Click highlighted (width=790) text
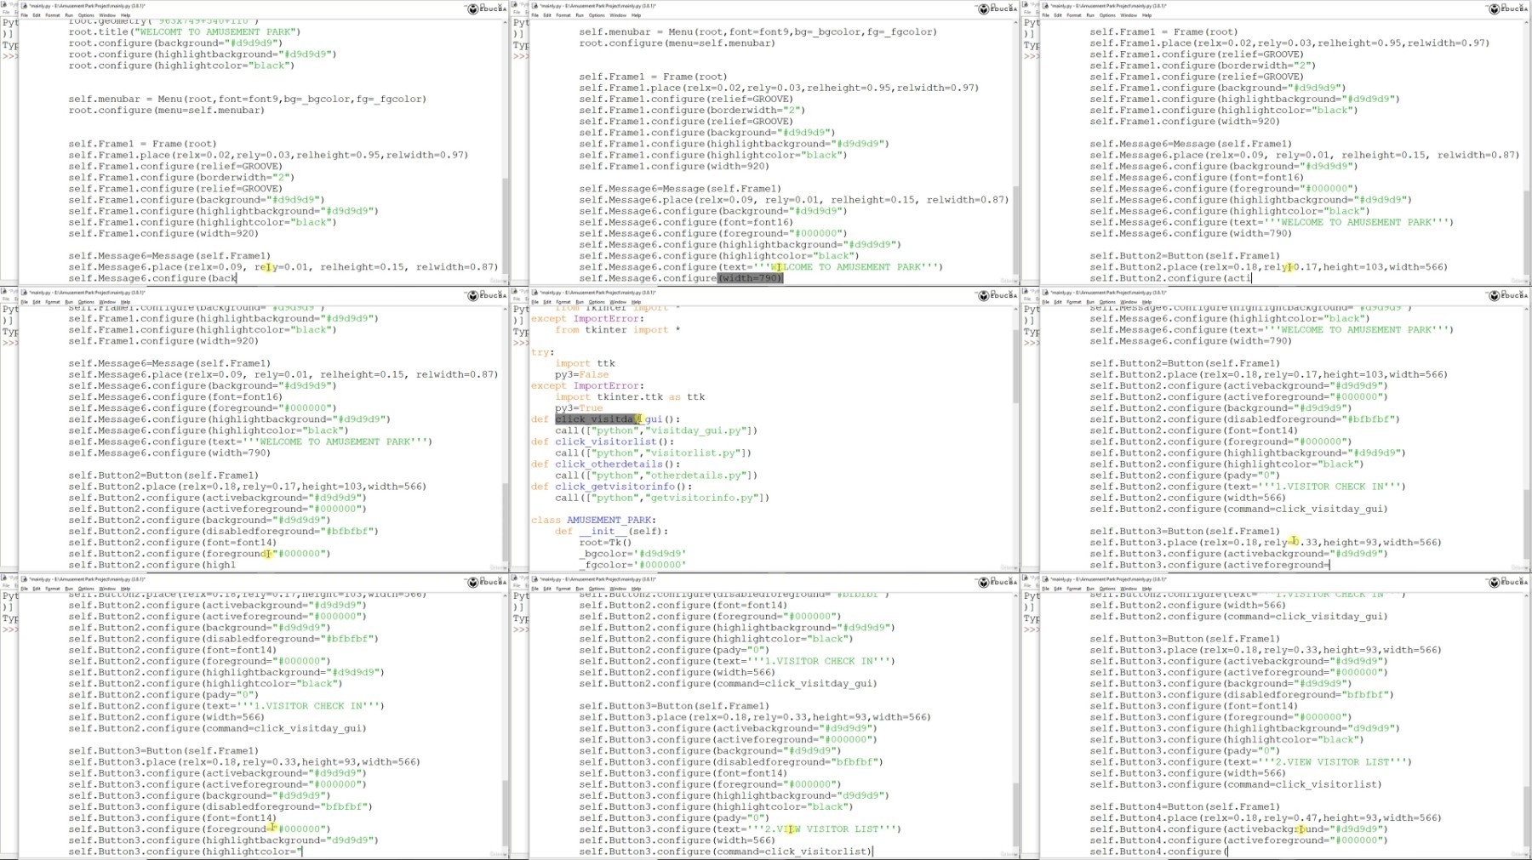Screen dimensions: 1532x860 [751, 278]
